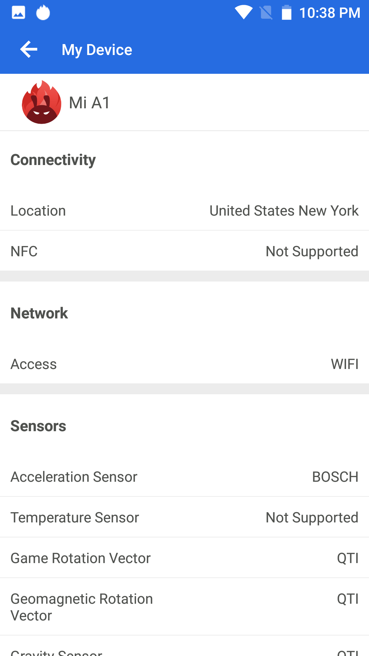
Task: Tap the 10:38 PM clock
Action: click(x=329, y=13)
